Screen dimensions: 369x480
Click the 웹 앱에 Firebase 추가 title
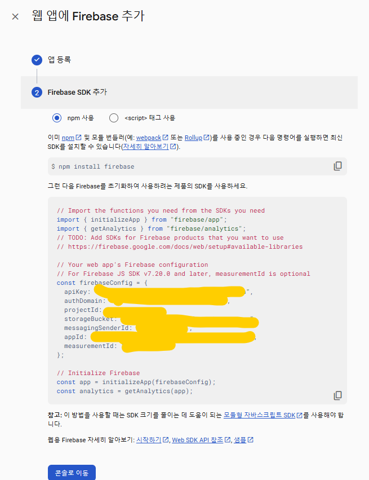click(x=88, y=16)
